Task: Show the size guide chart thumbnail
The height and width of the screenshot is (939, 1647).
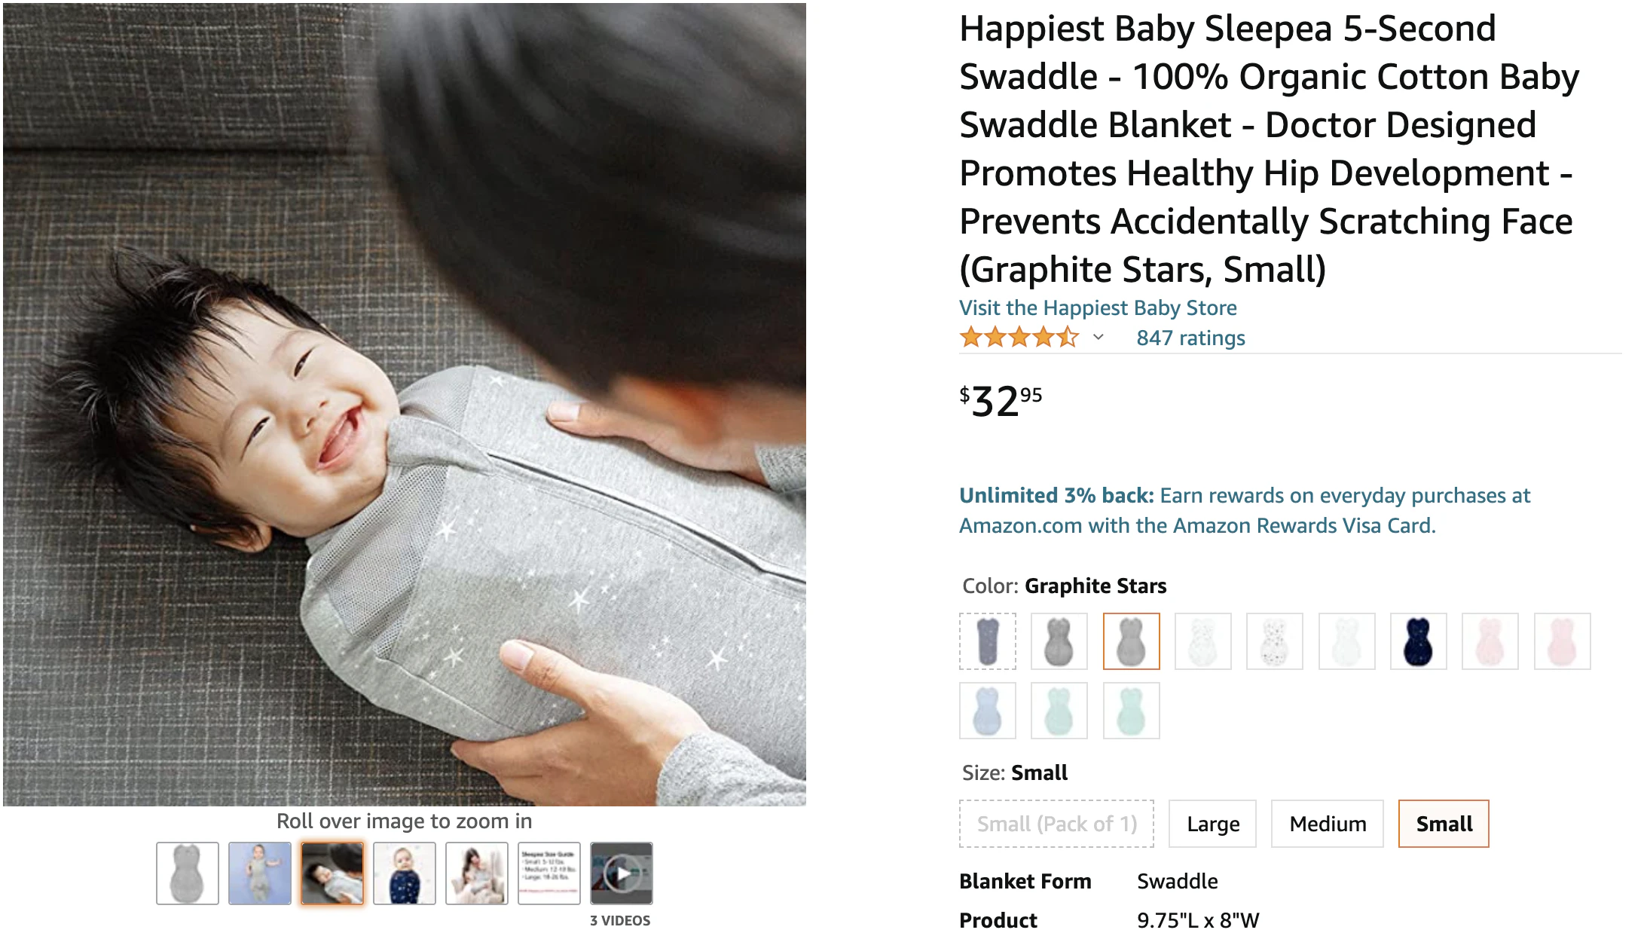Action: 548,873
